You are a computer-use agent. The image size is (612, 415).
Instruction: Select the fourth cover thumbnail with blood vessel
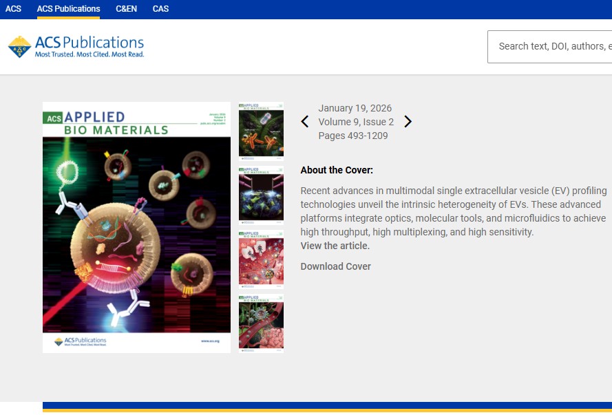click(261, 323)
